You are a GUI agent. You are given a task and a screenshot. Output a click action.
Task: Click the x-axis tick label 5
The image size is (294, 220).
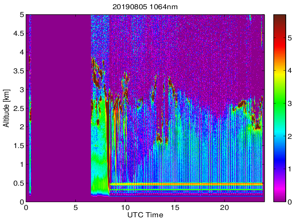76,207
